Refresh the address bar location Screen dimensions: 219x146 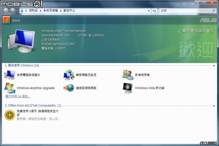(154, 11)
